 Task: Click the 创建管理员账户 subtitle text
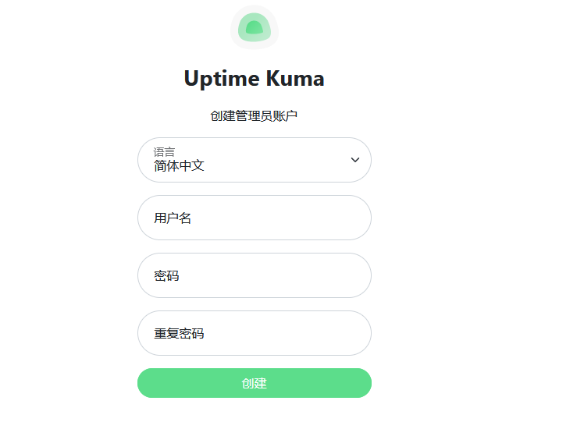[254, 116]
